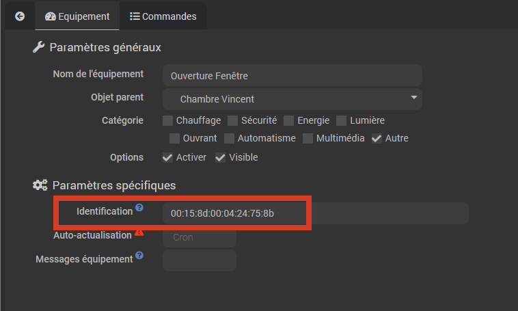The height and width of the screenshot is (311, 518).
Task: Click the wrench icon by Paramètres généraux
Action: coord(38,48)
